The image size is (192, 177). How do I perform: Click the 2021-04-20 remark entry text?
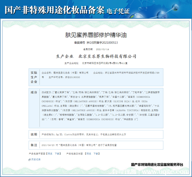[79, 145]
